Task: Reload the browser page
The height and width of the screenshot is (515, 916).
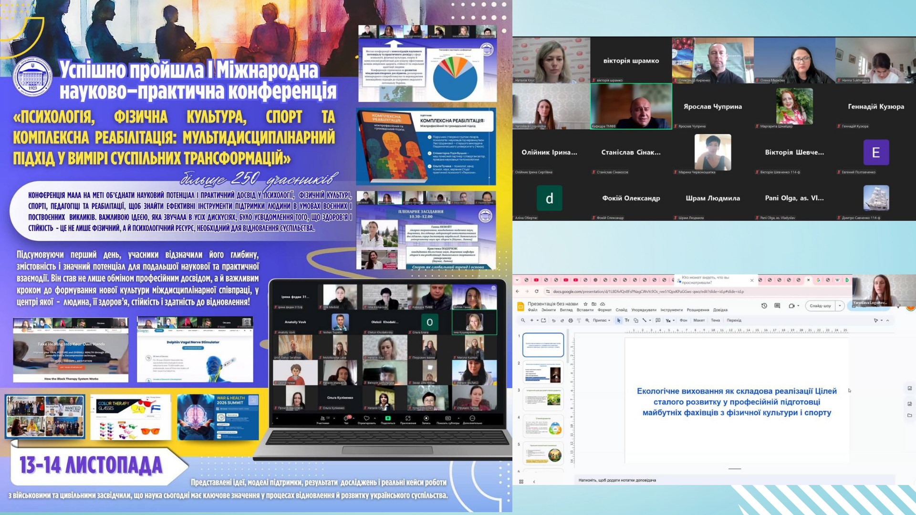Action: (x=537, y=291)
